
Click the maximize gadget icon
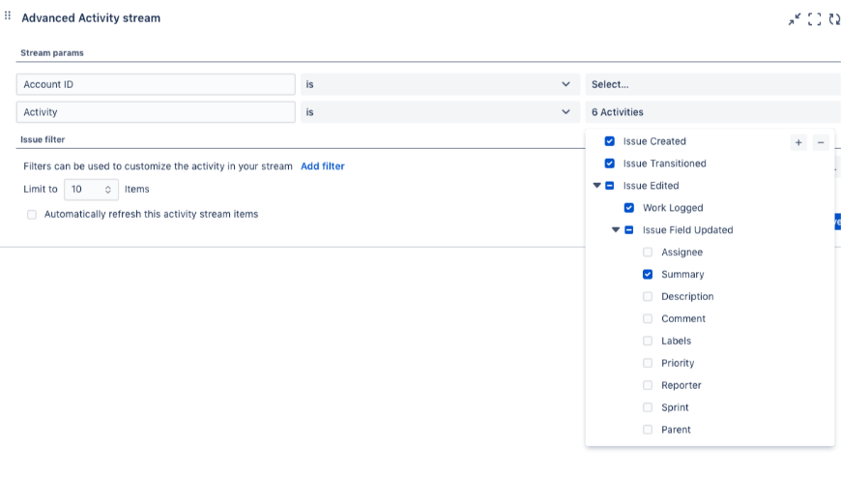click(x=815, y=18)
